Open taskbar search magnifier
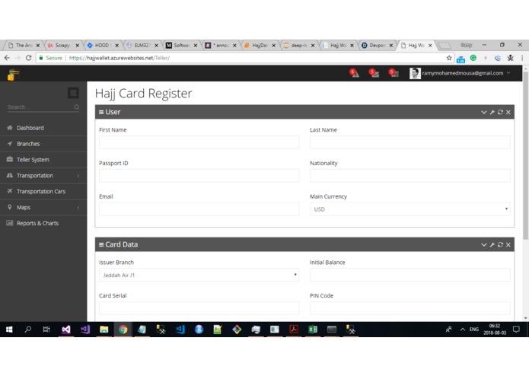The height and width of the screenshot is (376, 529). tap(28, 330)
